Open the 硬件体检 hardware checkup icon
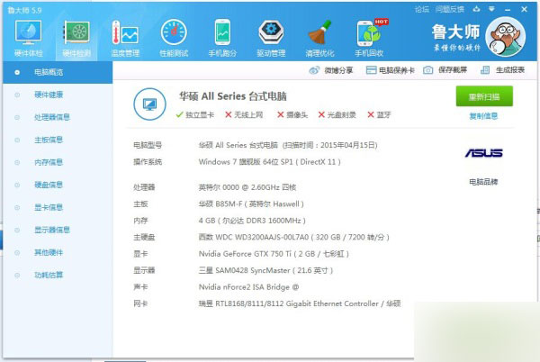This screenshot has height=362, width=540. click(28, 38)
